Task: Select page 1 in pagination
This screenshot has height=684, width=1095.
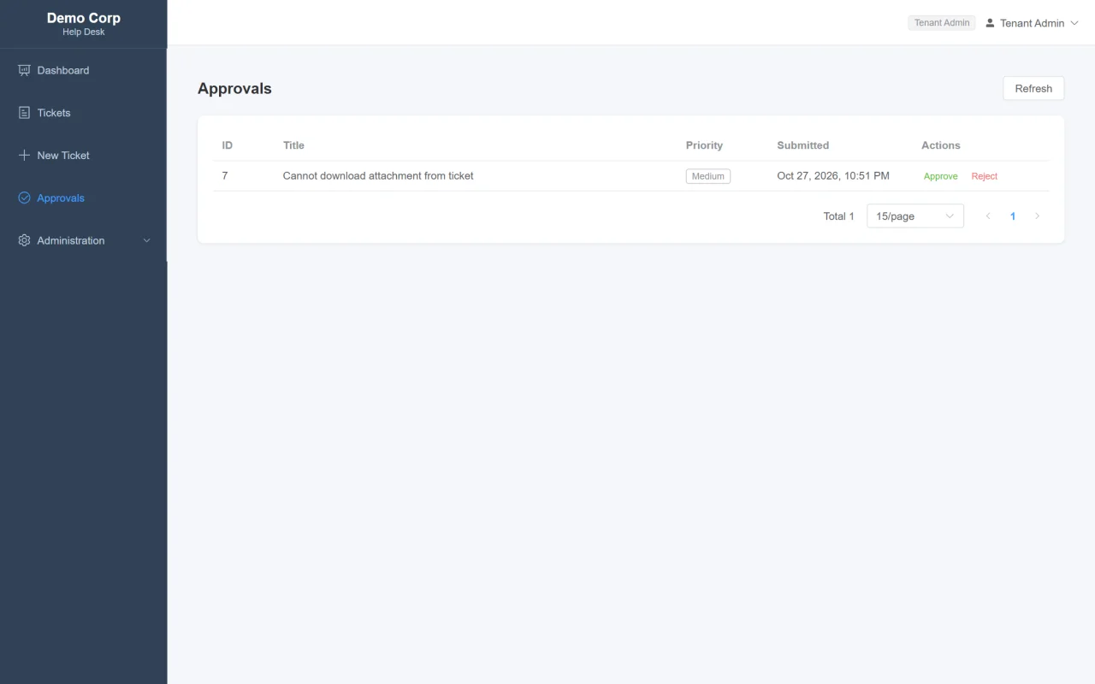Action: click(1013, 216)
